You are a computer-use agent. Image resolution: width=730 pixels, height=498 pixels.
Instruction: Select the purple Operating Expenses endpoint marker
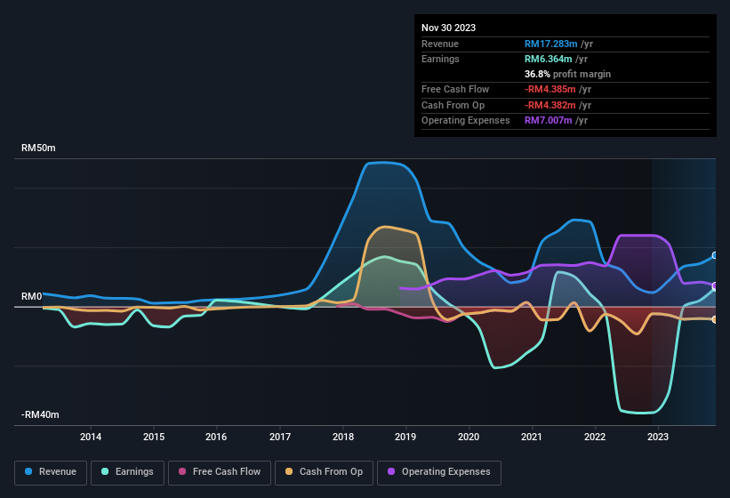click(x=715, y=285)
